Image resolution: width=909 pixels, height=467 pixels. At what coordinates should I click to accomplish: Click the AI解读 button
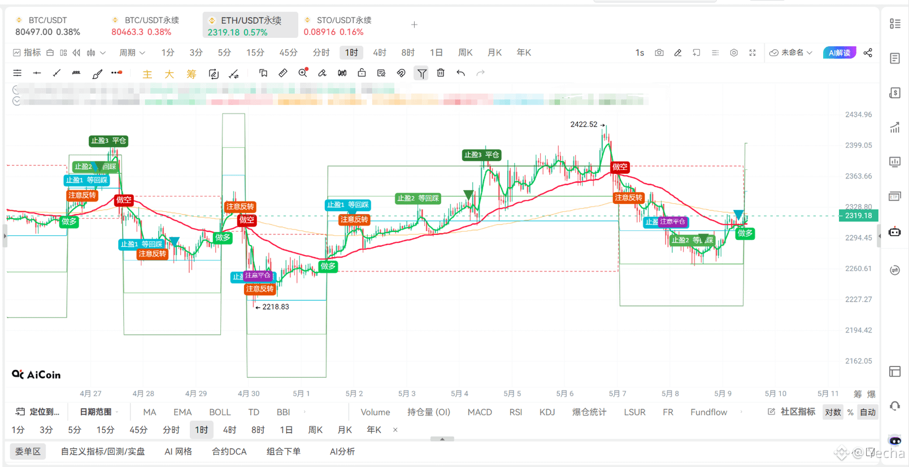(840, 53)
